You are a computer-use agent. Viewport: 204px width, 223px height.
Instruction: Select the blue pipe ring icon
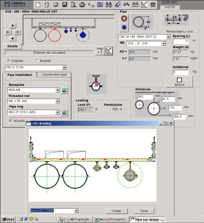[x=124, y=27]
